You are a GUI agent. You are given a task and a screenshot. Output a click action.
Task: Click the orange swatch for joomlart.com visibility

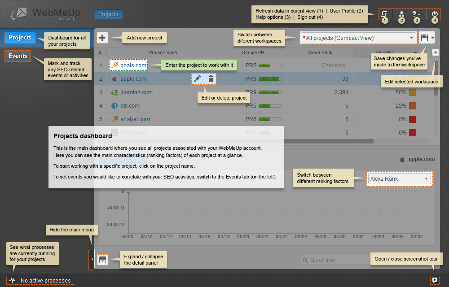[413, 92]
